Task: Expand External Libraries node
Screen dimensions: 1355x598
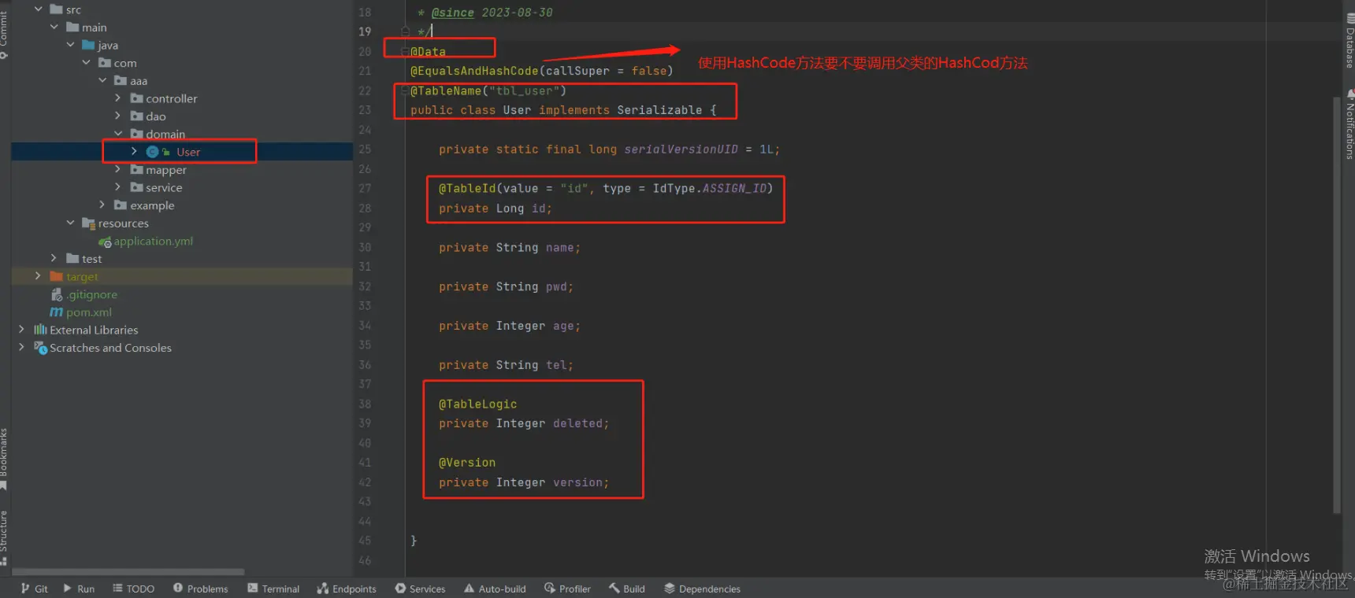Action: [x=22, y=330]
